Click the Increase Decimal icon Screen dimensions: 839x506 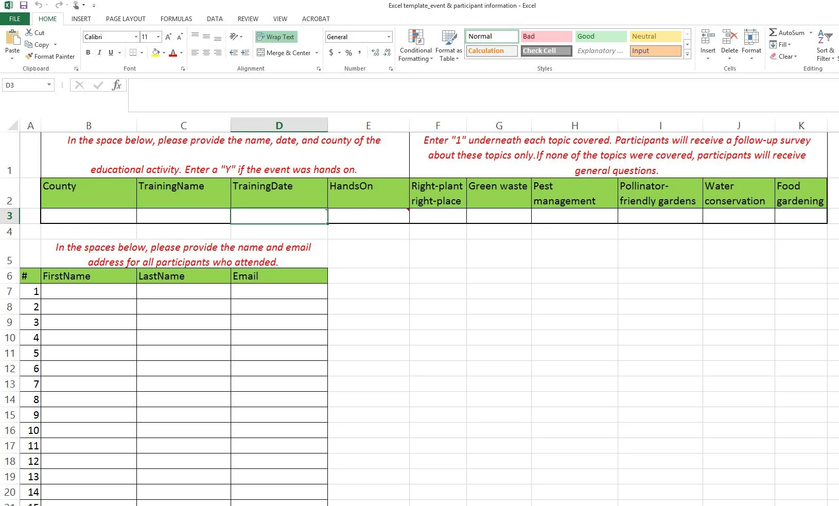(x=375, y=52)
